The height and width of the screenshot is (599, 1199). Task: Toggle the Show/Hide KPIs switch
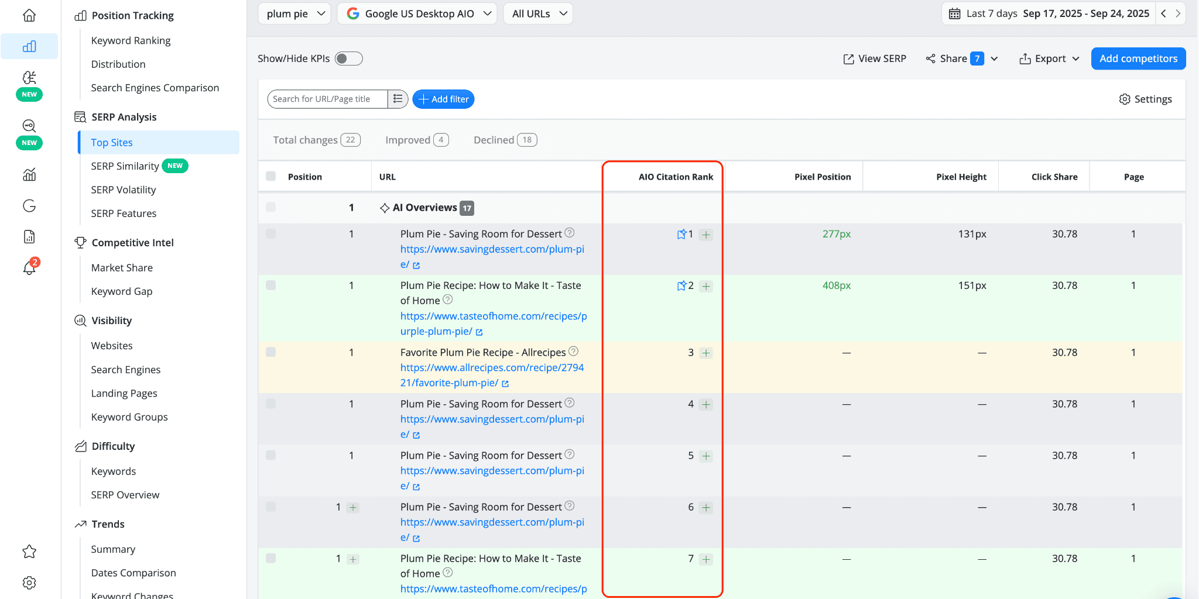(348, 58)
